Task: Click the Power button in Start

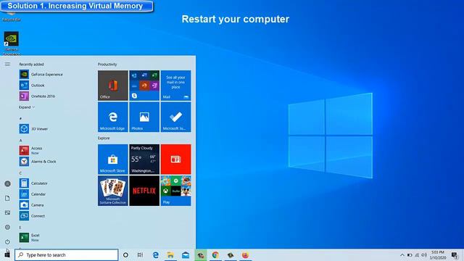Action: click(8, 241)
